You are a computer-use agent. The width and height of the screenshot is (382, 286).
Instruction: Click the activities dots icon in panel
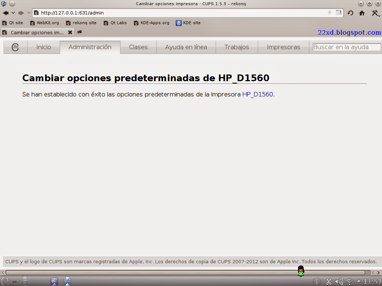point(15,282)
